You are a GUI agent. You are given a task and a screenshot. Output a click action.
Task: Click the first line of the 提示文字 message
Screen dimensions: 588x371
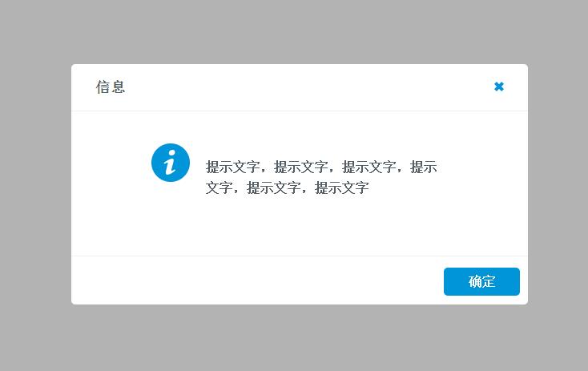click(x=321, y=167)
